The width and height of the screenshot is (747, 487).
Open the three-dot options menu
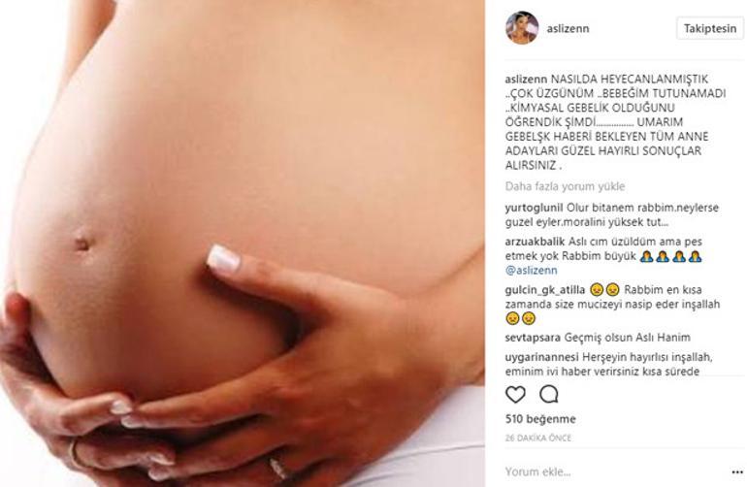(737, 472)
